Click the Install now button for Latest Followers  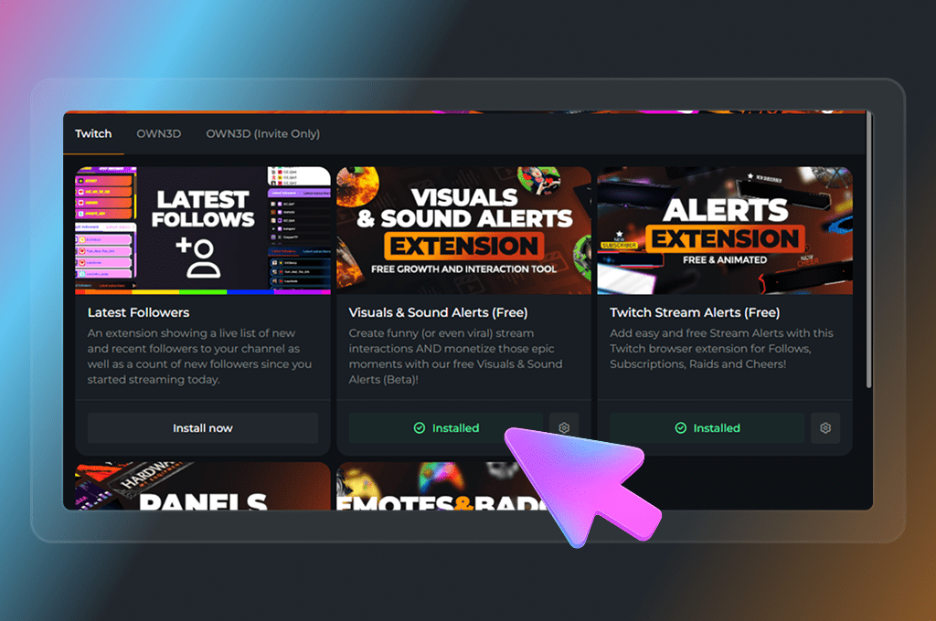202,427
